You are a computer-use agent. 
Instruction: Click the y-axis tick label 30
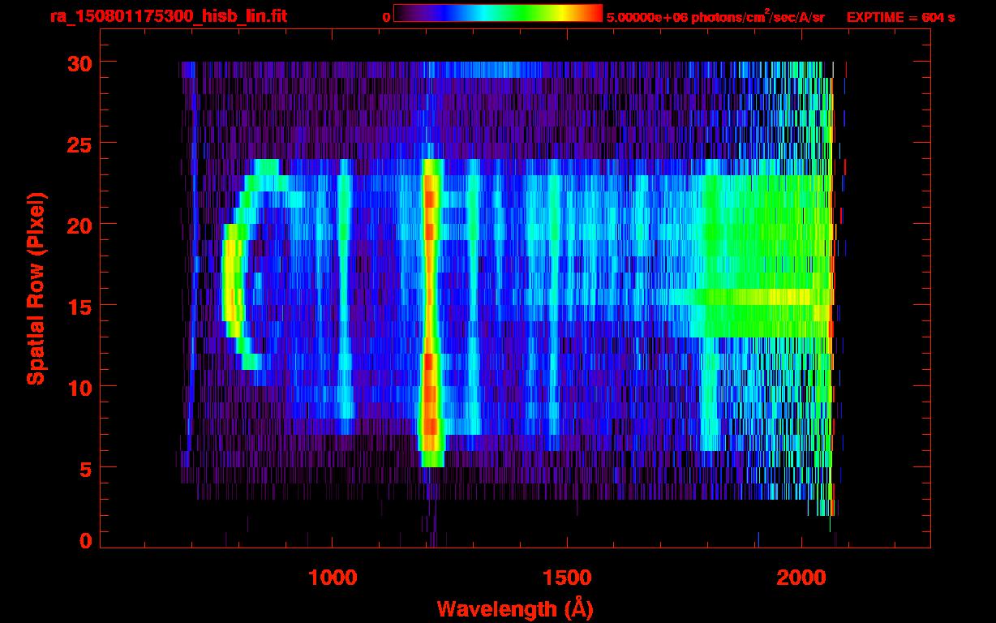tap(79, 62)
